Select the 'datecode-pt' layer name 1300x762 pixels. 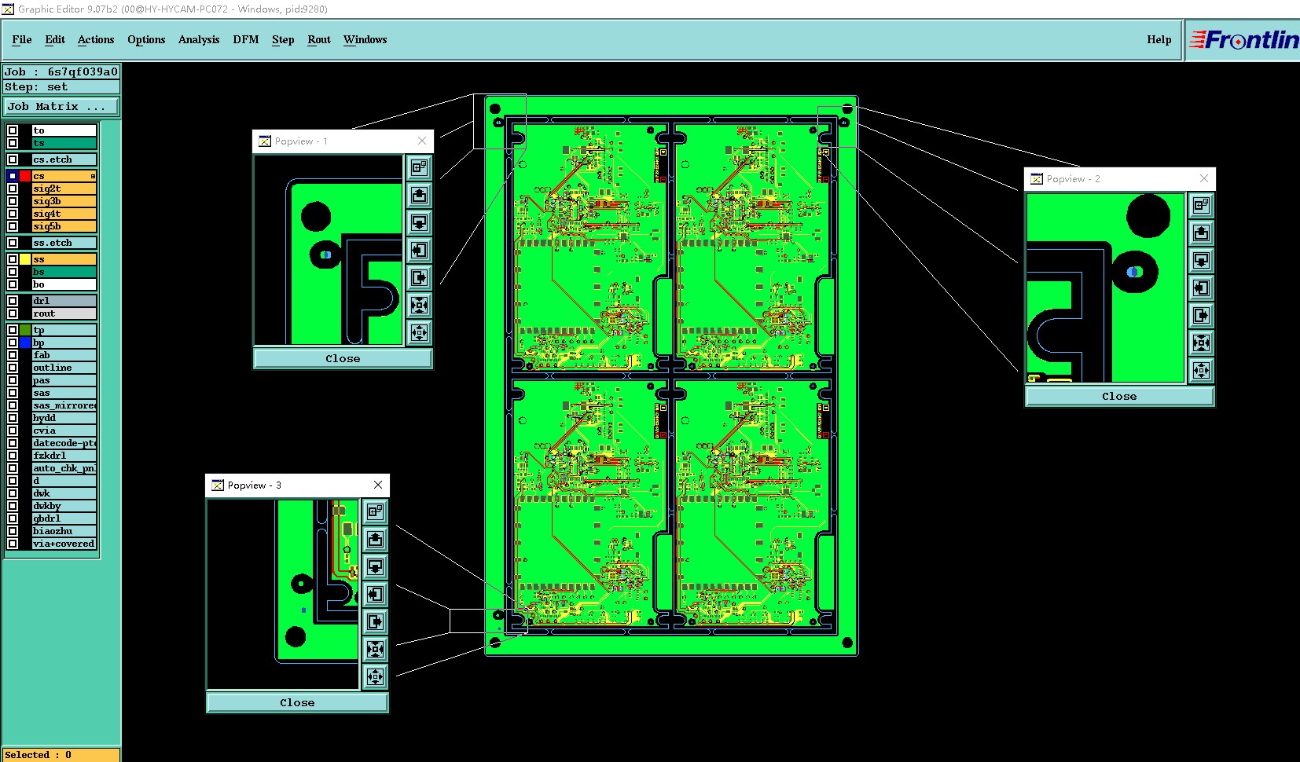point(64,443)
